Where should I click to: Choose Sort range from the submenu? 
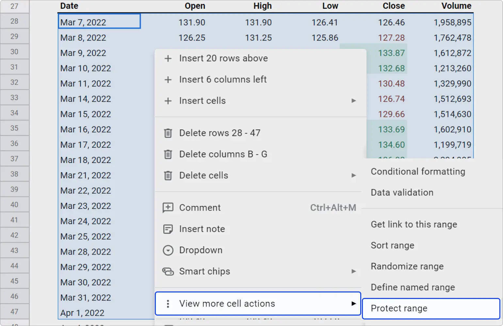pos(393,245)
